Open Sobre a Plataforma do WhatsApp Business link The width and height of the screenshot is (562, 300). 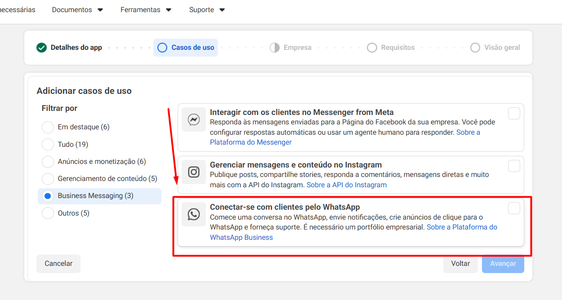354,232
